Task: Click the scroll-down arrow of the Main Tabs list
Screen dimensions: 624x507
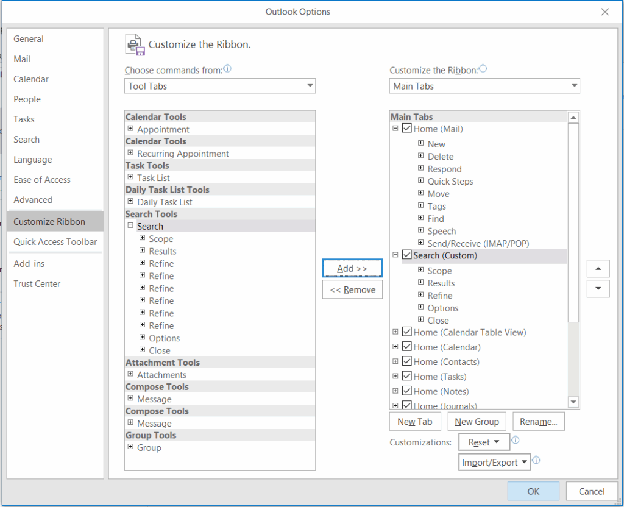Action: (x=573, y=402)
